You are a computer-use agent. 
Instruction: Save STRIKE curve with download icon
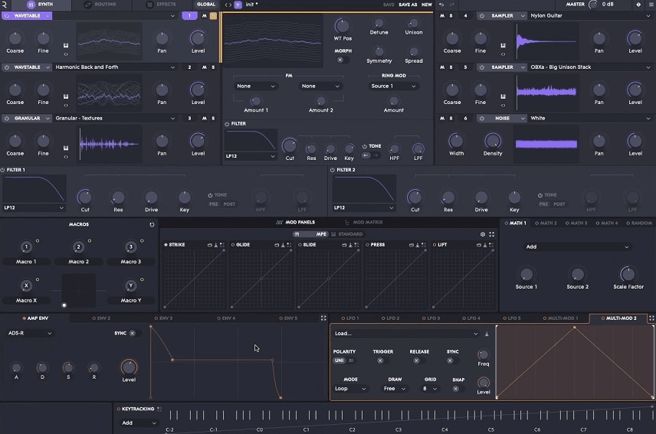click(x=216, y=245)
